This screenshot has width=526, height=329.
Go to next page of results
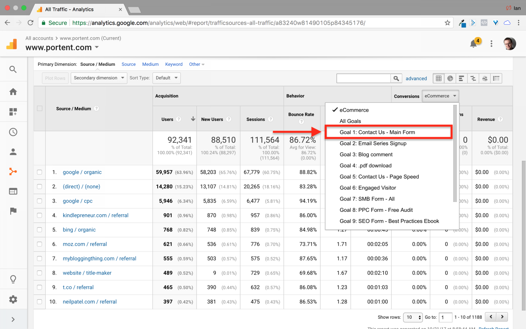point(502,317)
